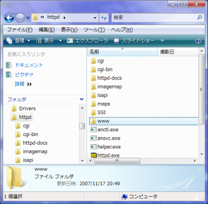Click the horizontal scroll right arrow
Screen dimensions: 208x204
coord(194,161)
